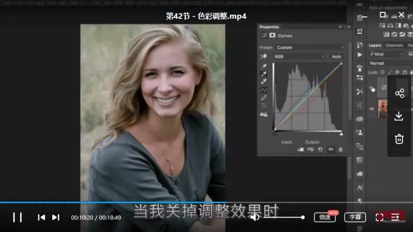The width and height of the screenshot is (413, 232).
Task: Hide the portrait photo layer
Action: click(x=372, y=109)
